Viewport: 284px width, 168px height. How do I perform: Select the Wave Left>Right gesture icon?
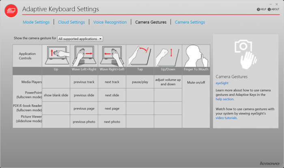[84, 56]
